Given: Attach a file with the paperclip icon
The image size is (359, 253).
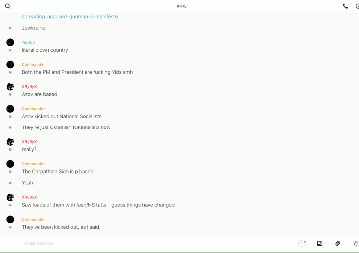Looking at the screenshot, I should click(338, 244).
